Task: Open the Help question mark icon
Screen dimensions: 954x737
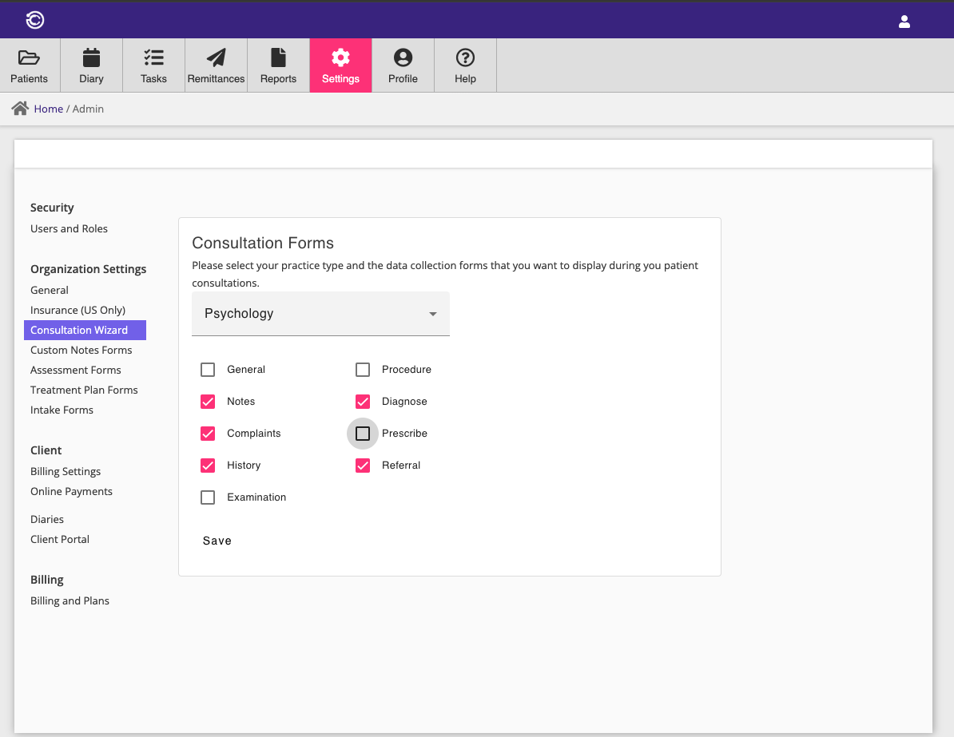Action: pos(465,57)
